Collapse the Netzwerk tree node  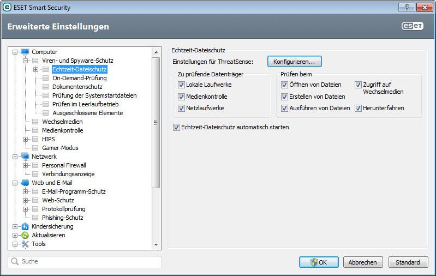(x=15, y=157)
